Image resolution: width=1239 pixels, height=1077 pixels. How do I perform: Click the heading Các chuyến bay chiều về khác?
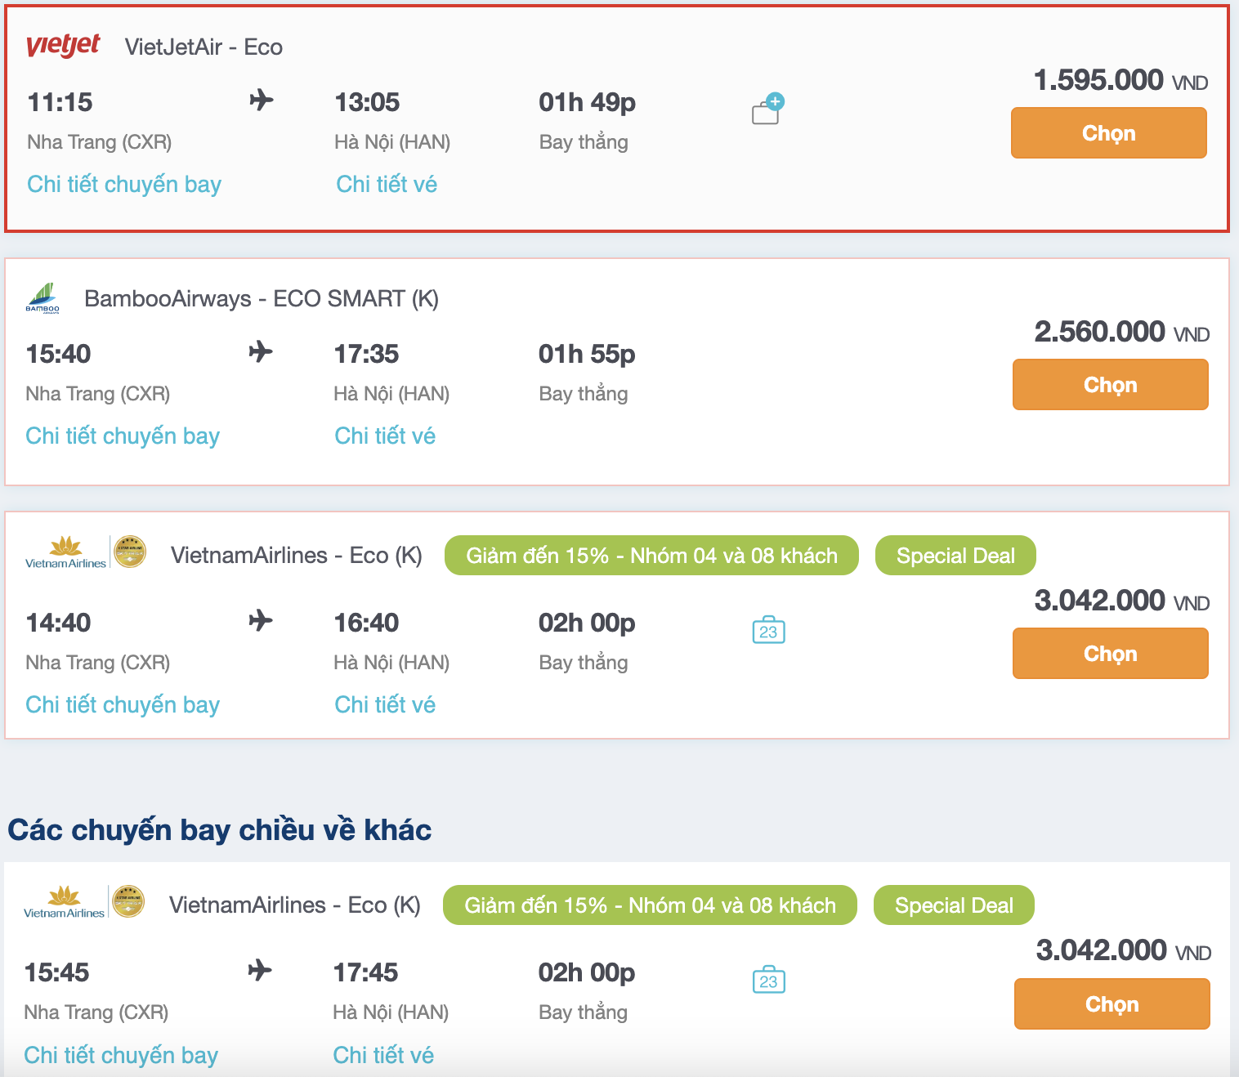point(219,829)
